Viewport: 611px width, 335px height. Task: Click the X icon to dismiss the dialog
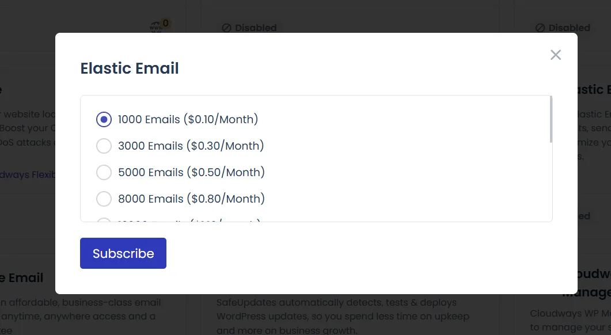[x=555, y=55]
